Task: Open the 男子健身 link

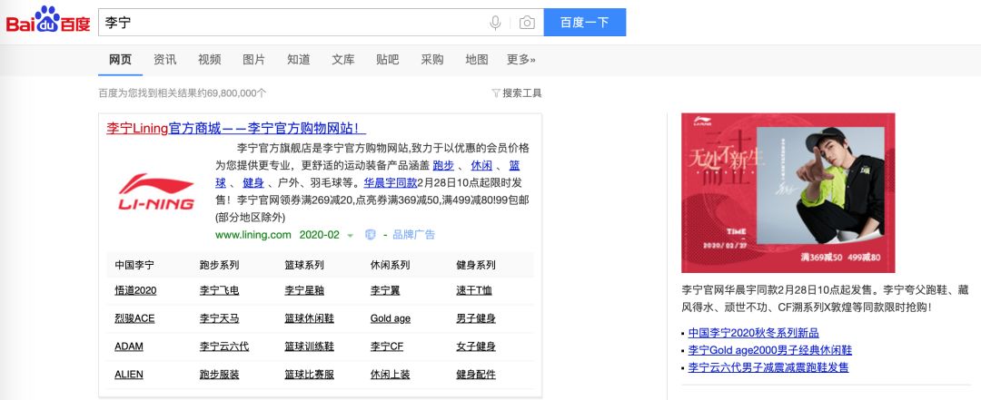Action: pos(475,318)
